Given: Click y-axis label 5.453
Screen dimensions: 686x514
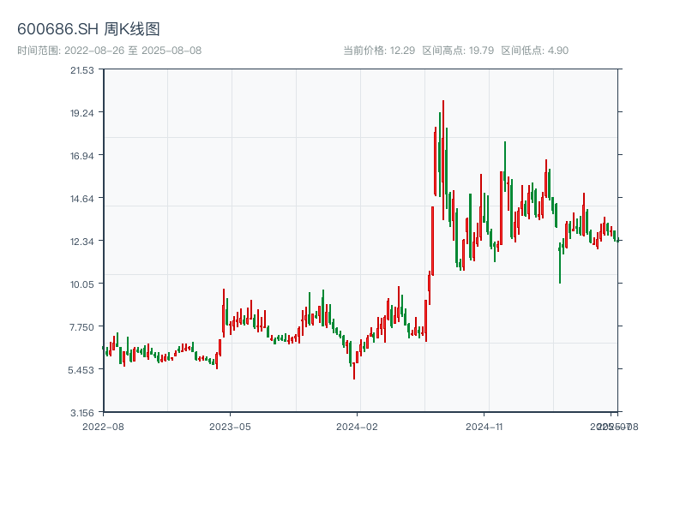Looking at the screenshot, I should tap(81, 370).
